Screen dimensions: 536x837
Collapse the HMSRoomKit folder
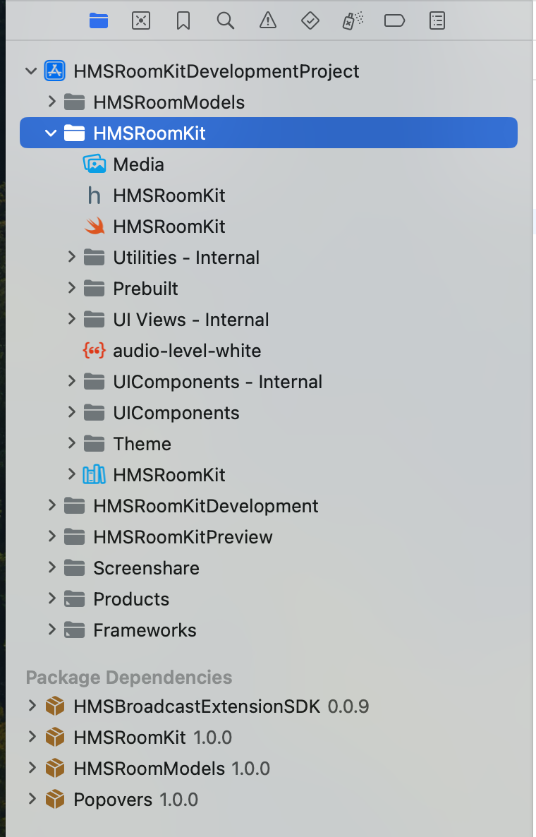(49, 132)
